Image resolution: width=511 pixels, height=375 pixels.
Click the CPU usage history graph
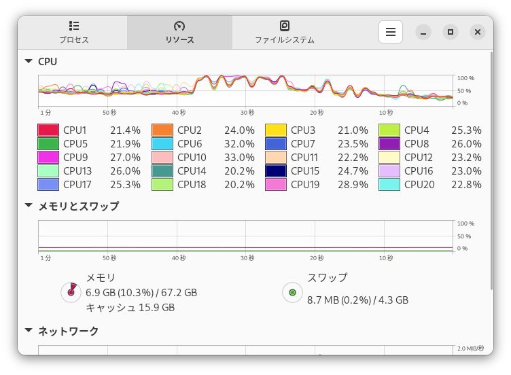click(245, 90)
